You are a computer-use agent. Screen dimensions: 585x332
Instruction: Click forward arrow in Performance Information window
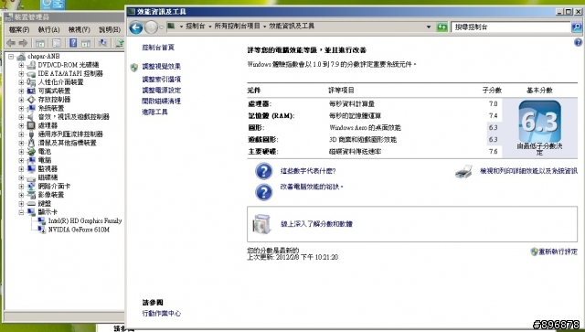(x=151, y=27)
